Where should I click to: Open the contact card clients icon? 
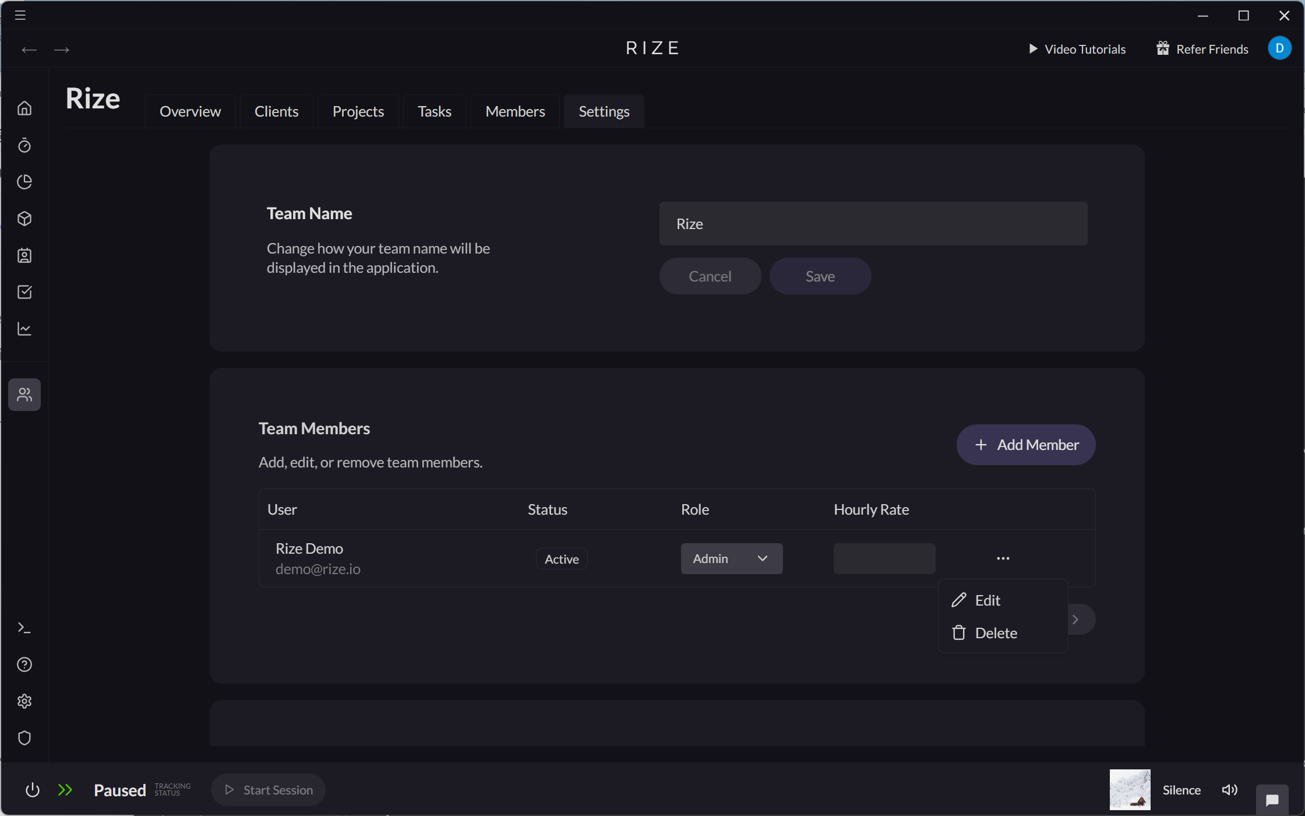click(24, 255)
